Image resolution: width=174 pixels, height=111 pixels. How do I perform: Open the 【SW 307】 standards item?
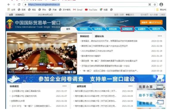tap(31, 106)
